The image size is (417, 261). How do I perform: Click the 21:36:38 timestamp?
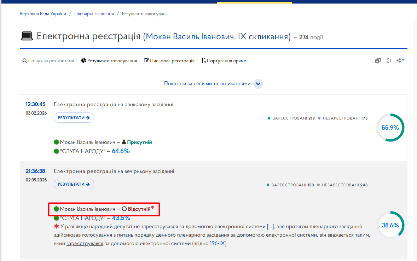35,171
